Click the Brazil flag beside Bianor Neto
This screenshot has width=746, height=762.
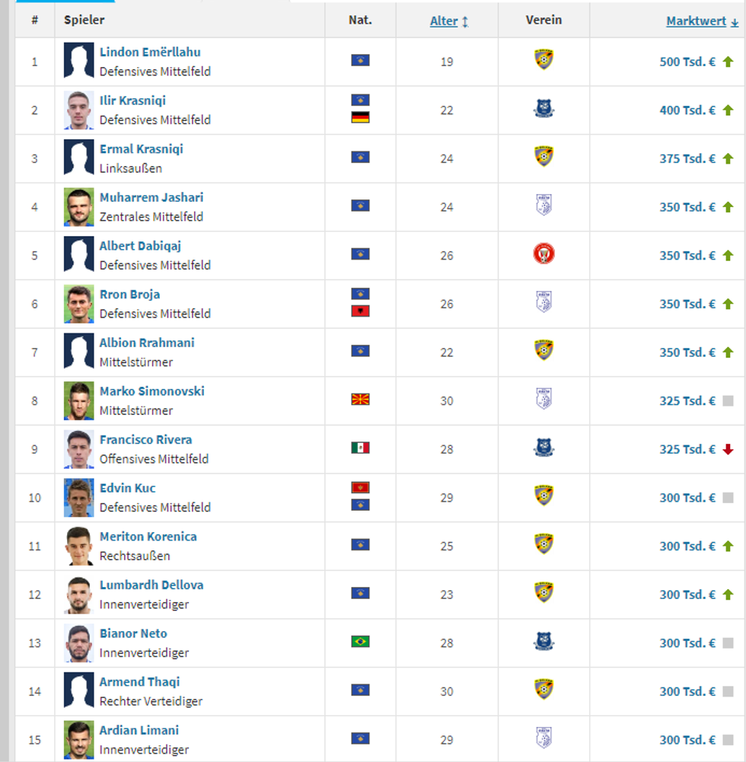359,642
